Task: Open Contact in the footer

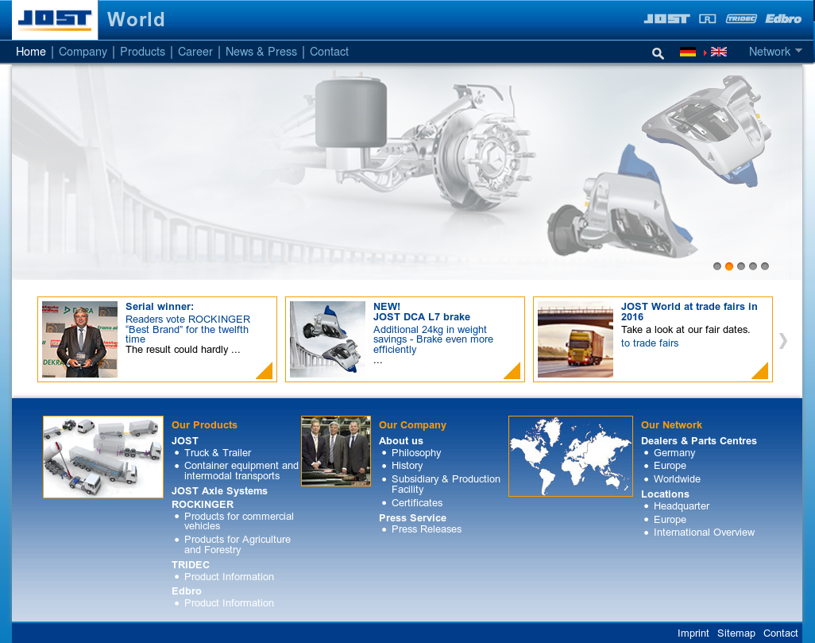Action: [780, 633]
